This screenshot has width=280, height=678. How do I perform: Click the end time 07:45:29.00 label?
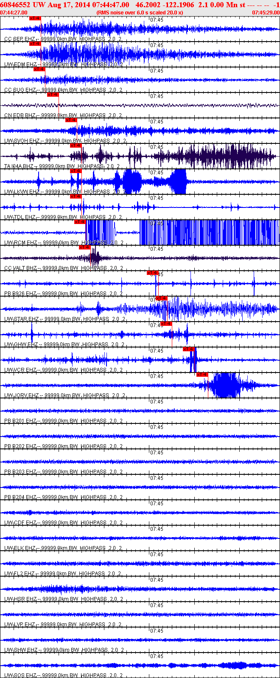[266, 13]
